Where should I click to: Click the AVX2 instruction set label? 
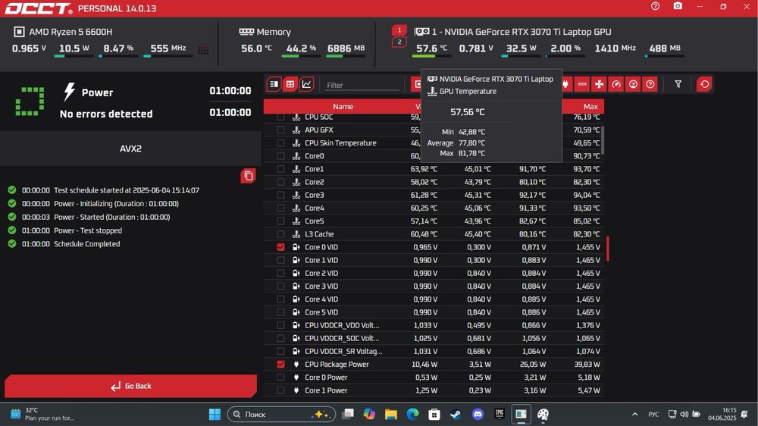click(x=130, y=149)
